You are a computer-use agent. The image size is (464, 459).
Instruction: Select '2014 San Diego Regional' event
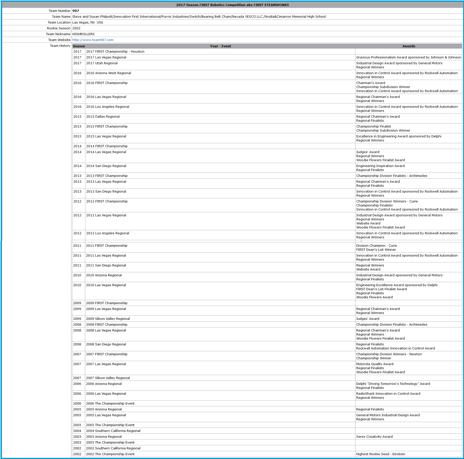pos(106,166)
